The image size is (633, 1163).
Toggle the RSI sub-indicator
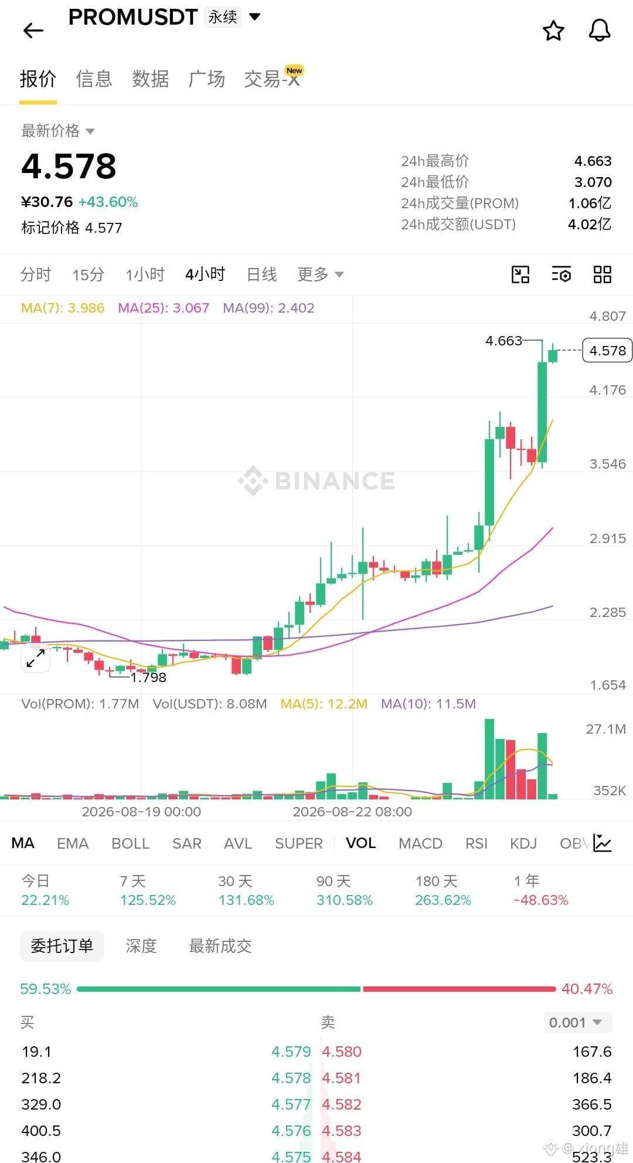477,843
